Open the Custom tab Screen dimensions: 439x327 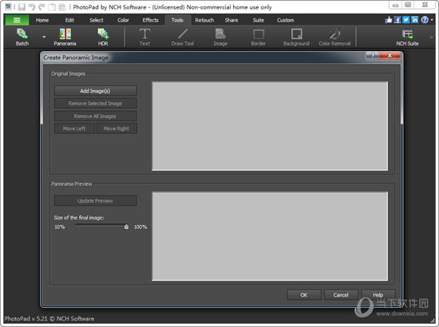pos(285,20)
